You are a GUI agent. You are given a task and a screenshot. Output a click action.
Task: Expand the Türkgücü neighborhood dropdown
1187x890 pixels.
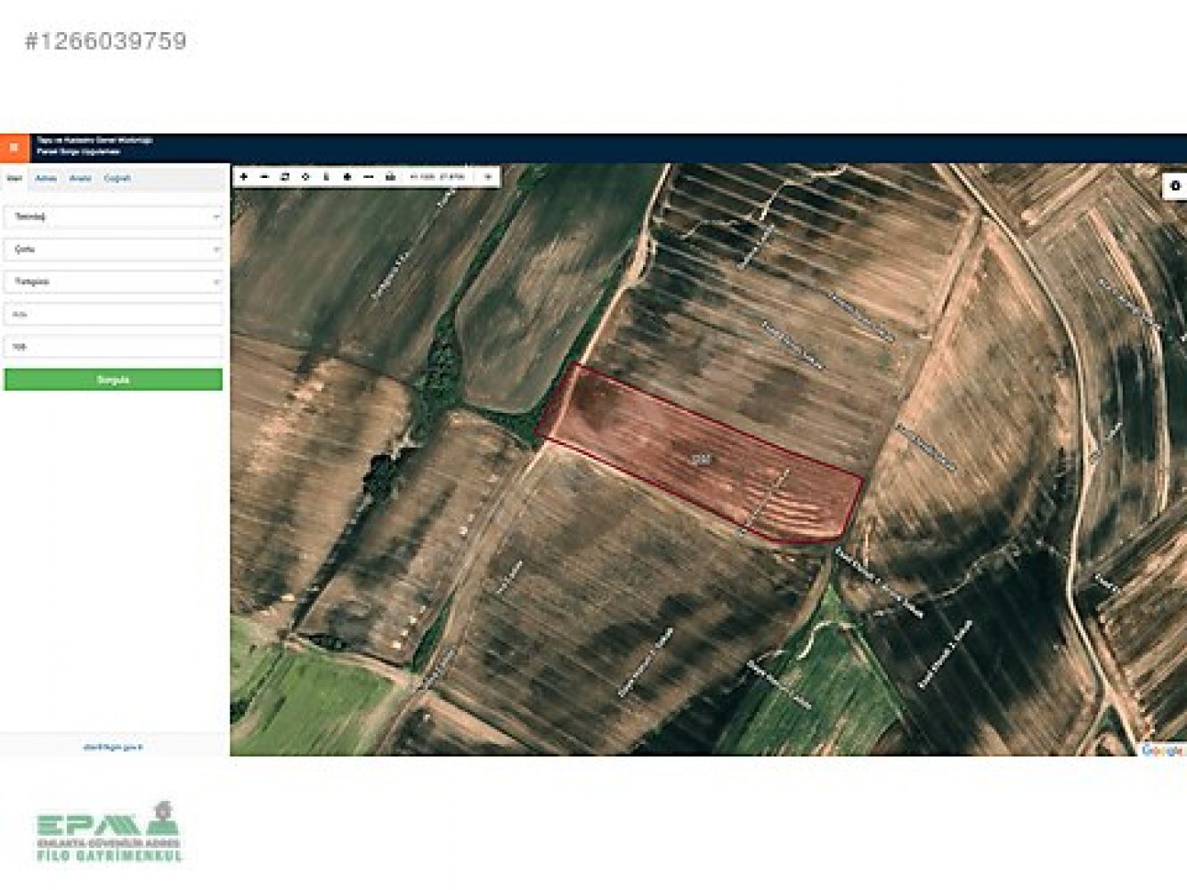(113, 281)
